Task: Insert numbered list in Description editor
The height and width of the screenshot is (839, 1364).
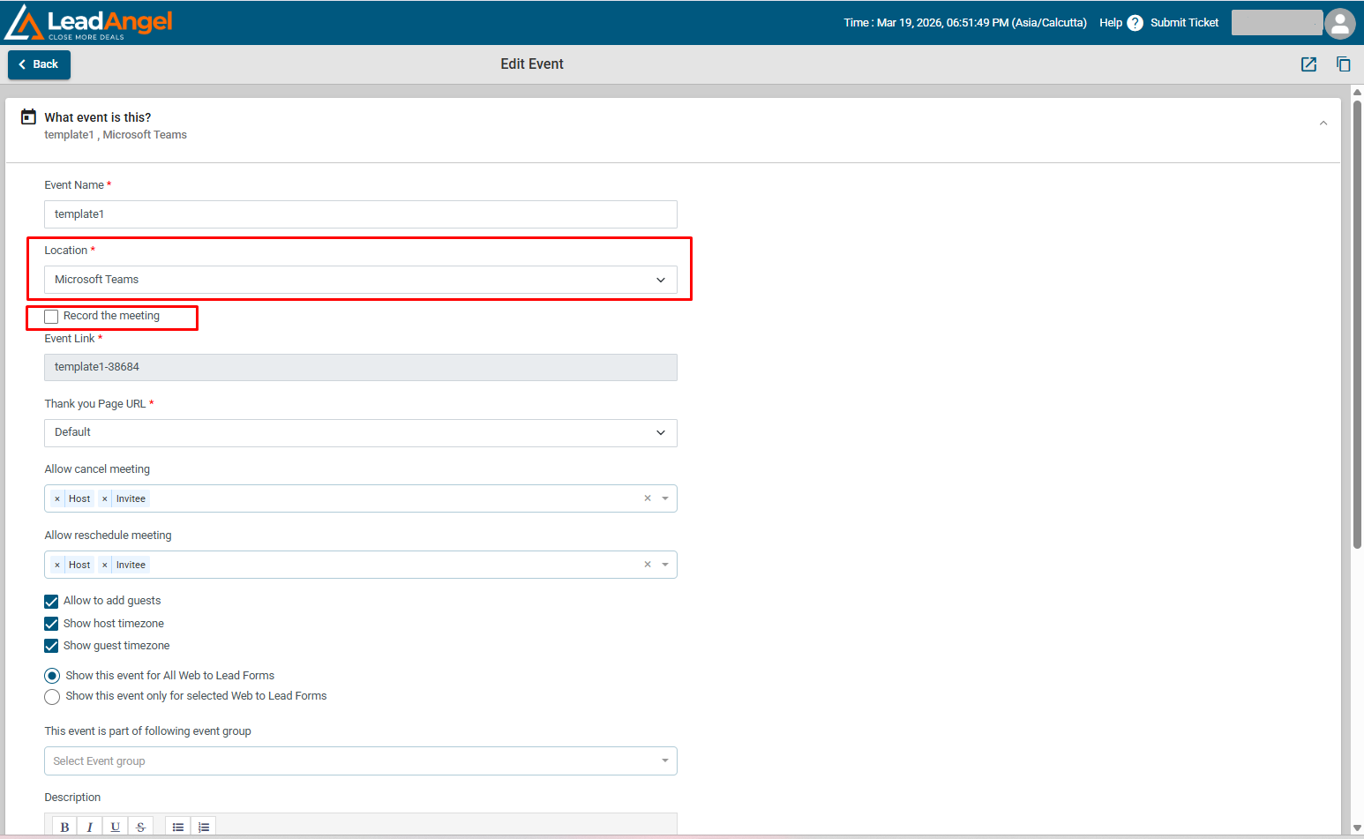Action: [x=204, y=827]
